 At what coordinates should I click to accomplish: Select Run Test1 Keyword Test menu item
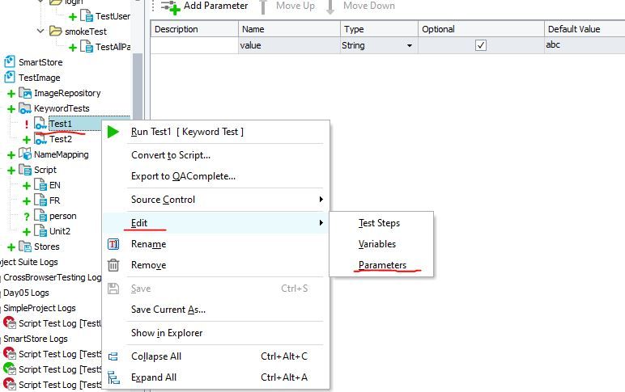coord(216,132)
